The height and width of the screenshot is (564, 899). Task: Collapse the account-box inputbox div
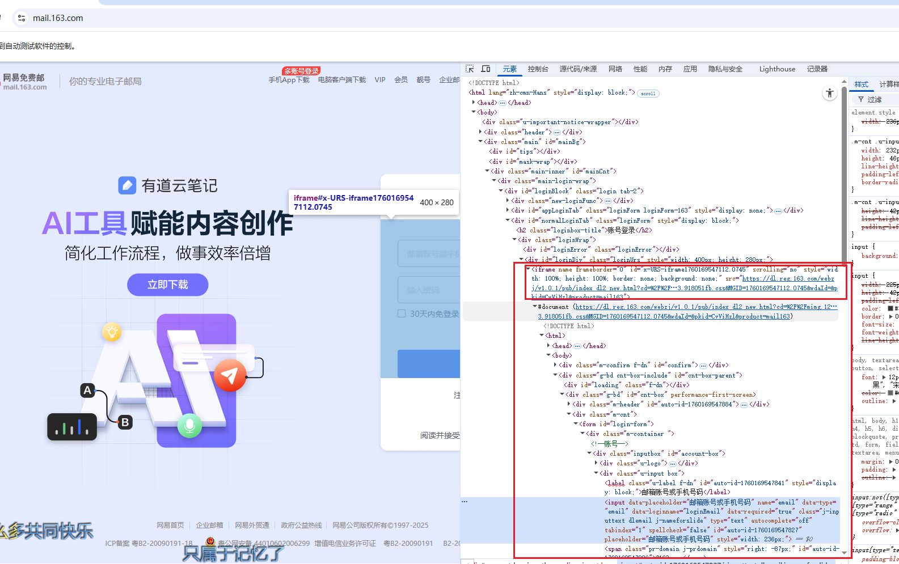(x=589, y=453)
